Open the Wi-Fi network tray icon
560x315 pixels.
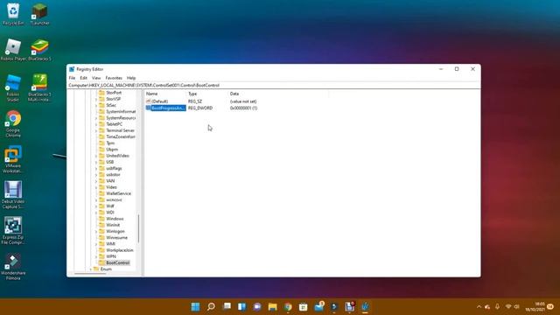point(508,306)
